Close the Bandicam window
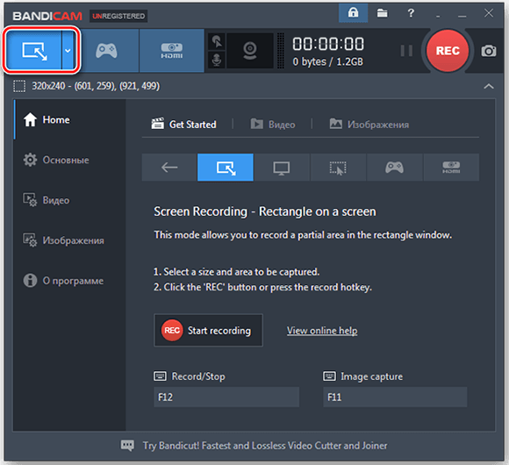This screenshot has width=509, height=465. pos(489,13)
